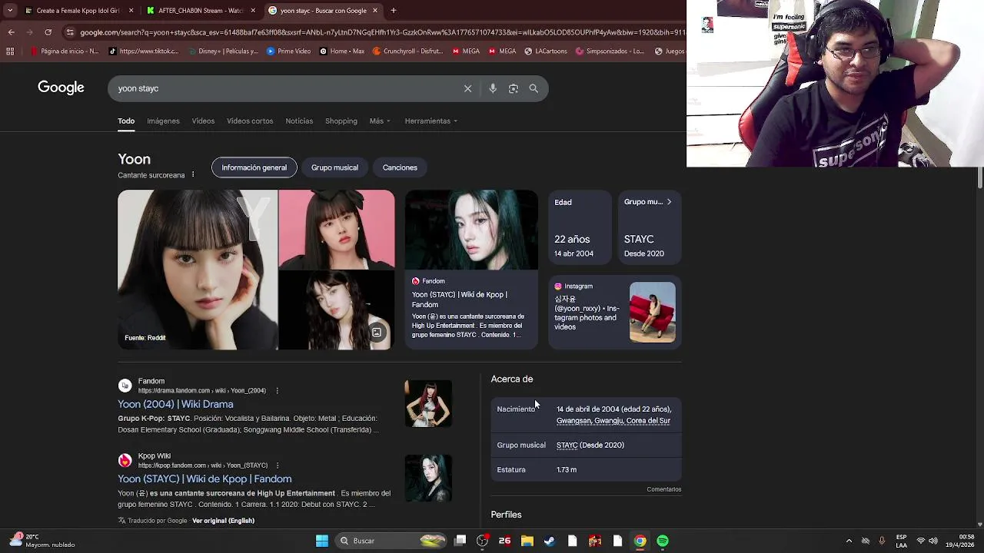Expand the Más dropdown menu
Screen dimensions: 984x553
pos(380,121)
